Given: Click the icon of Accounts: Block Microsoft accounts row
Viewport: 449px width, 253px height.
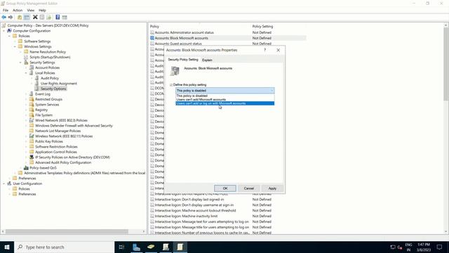Looking at the screenshot, I should (x=152, y=38).
